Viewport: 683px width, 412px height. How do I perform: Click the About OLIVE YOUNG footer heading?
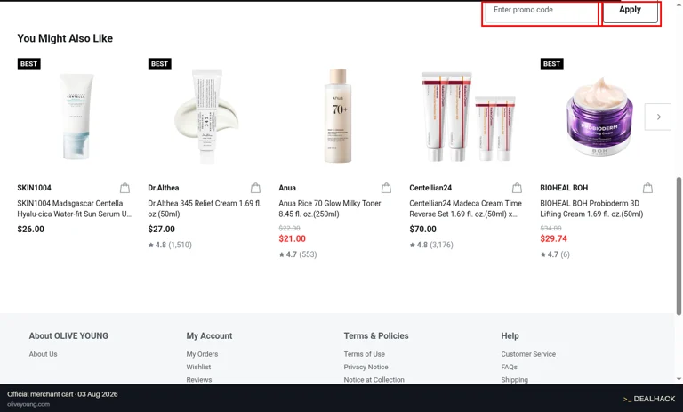tap(68, 335)
